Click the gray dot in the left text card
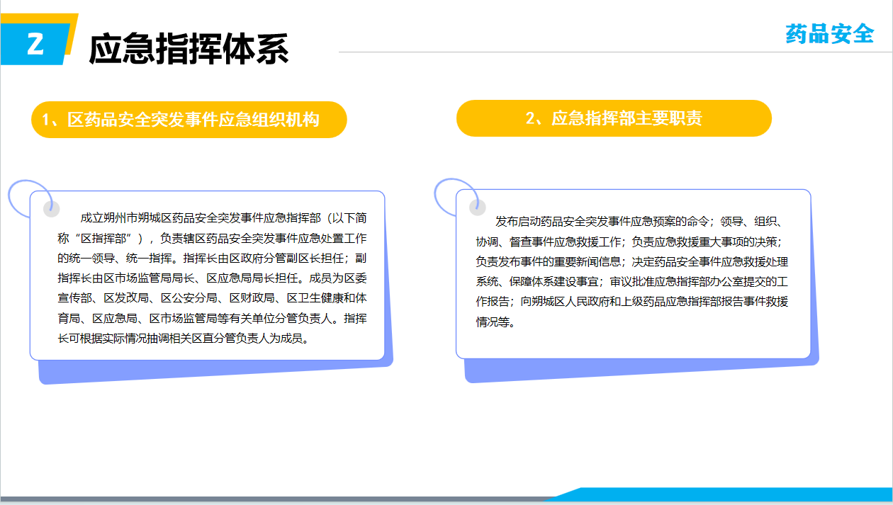 (x=51, y=208)
